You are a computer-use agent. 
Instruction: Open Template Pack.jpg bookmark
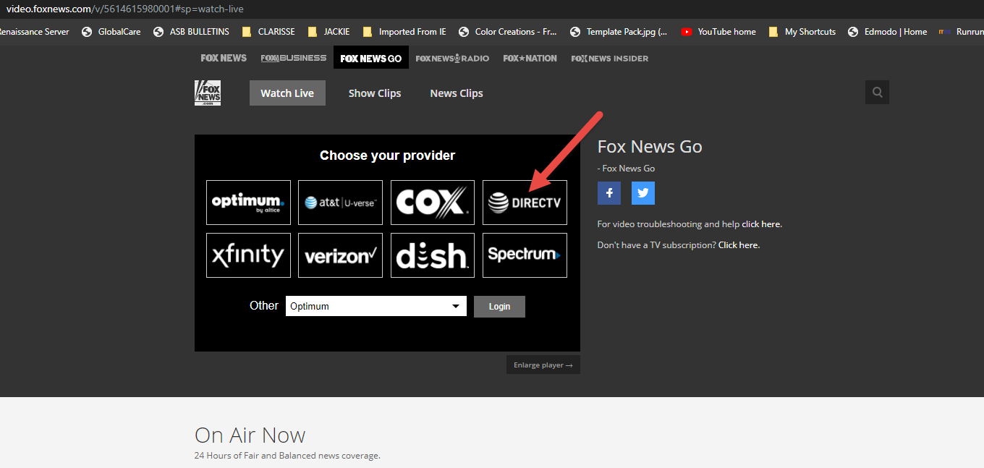point(619,32)
